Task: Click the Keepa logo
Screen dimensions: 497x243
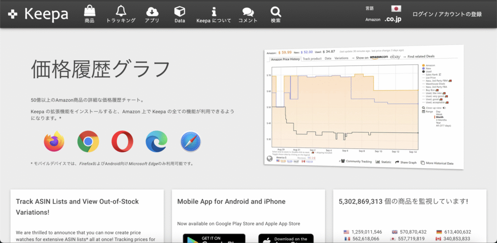Action: click(x=38, y=14)
